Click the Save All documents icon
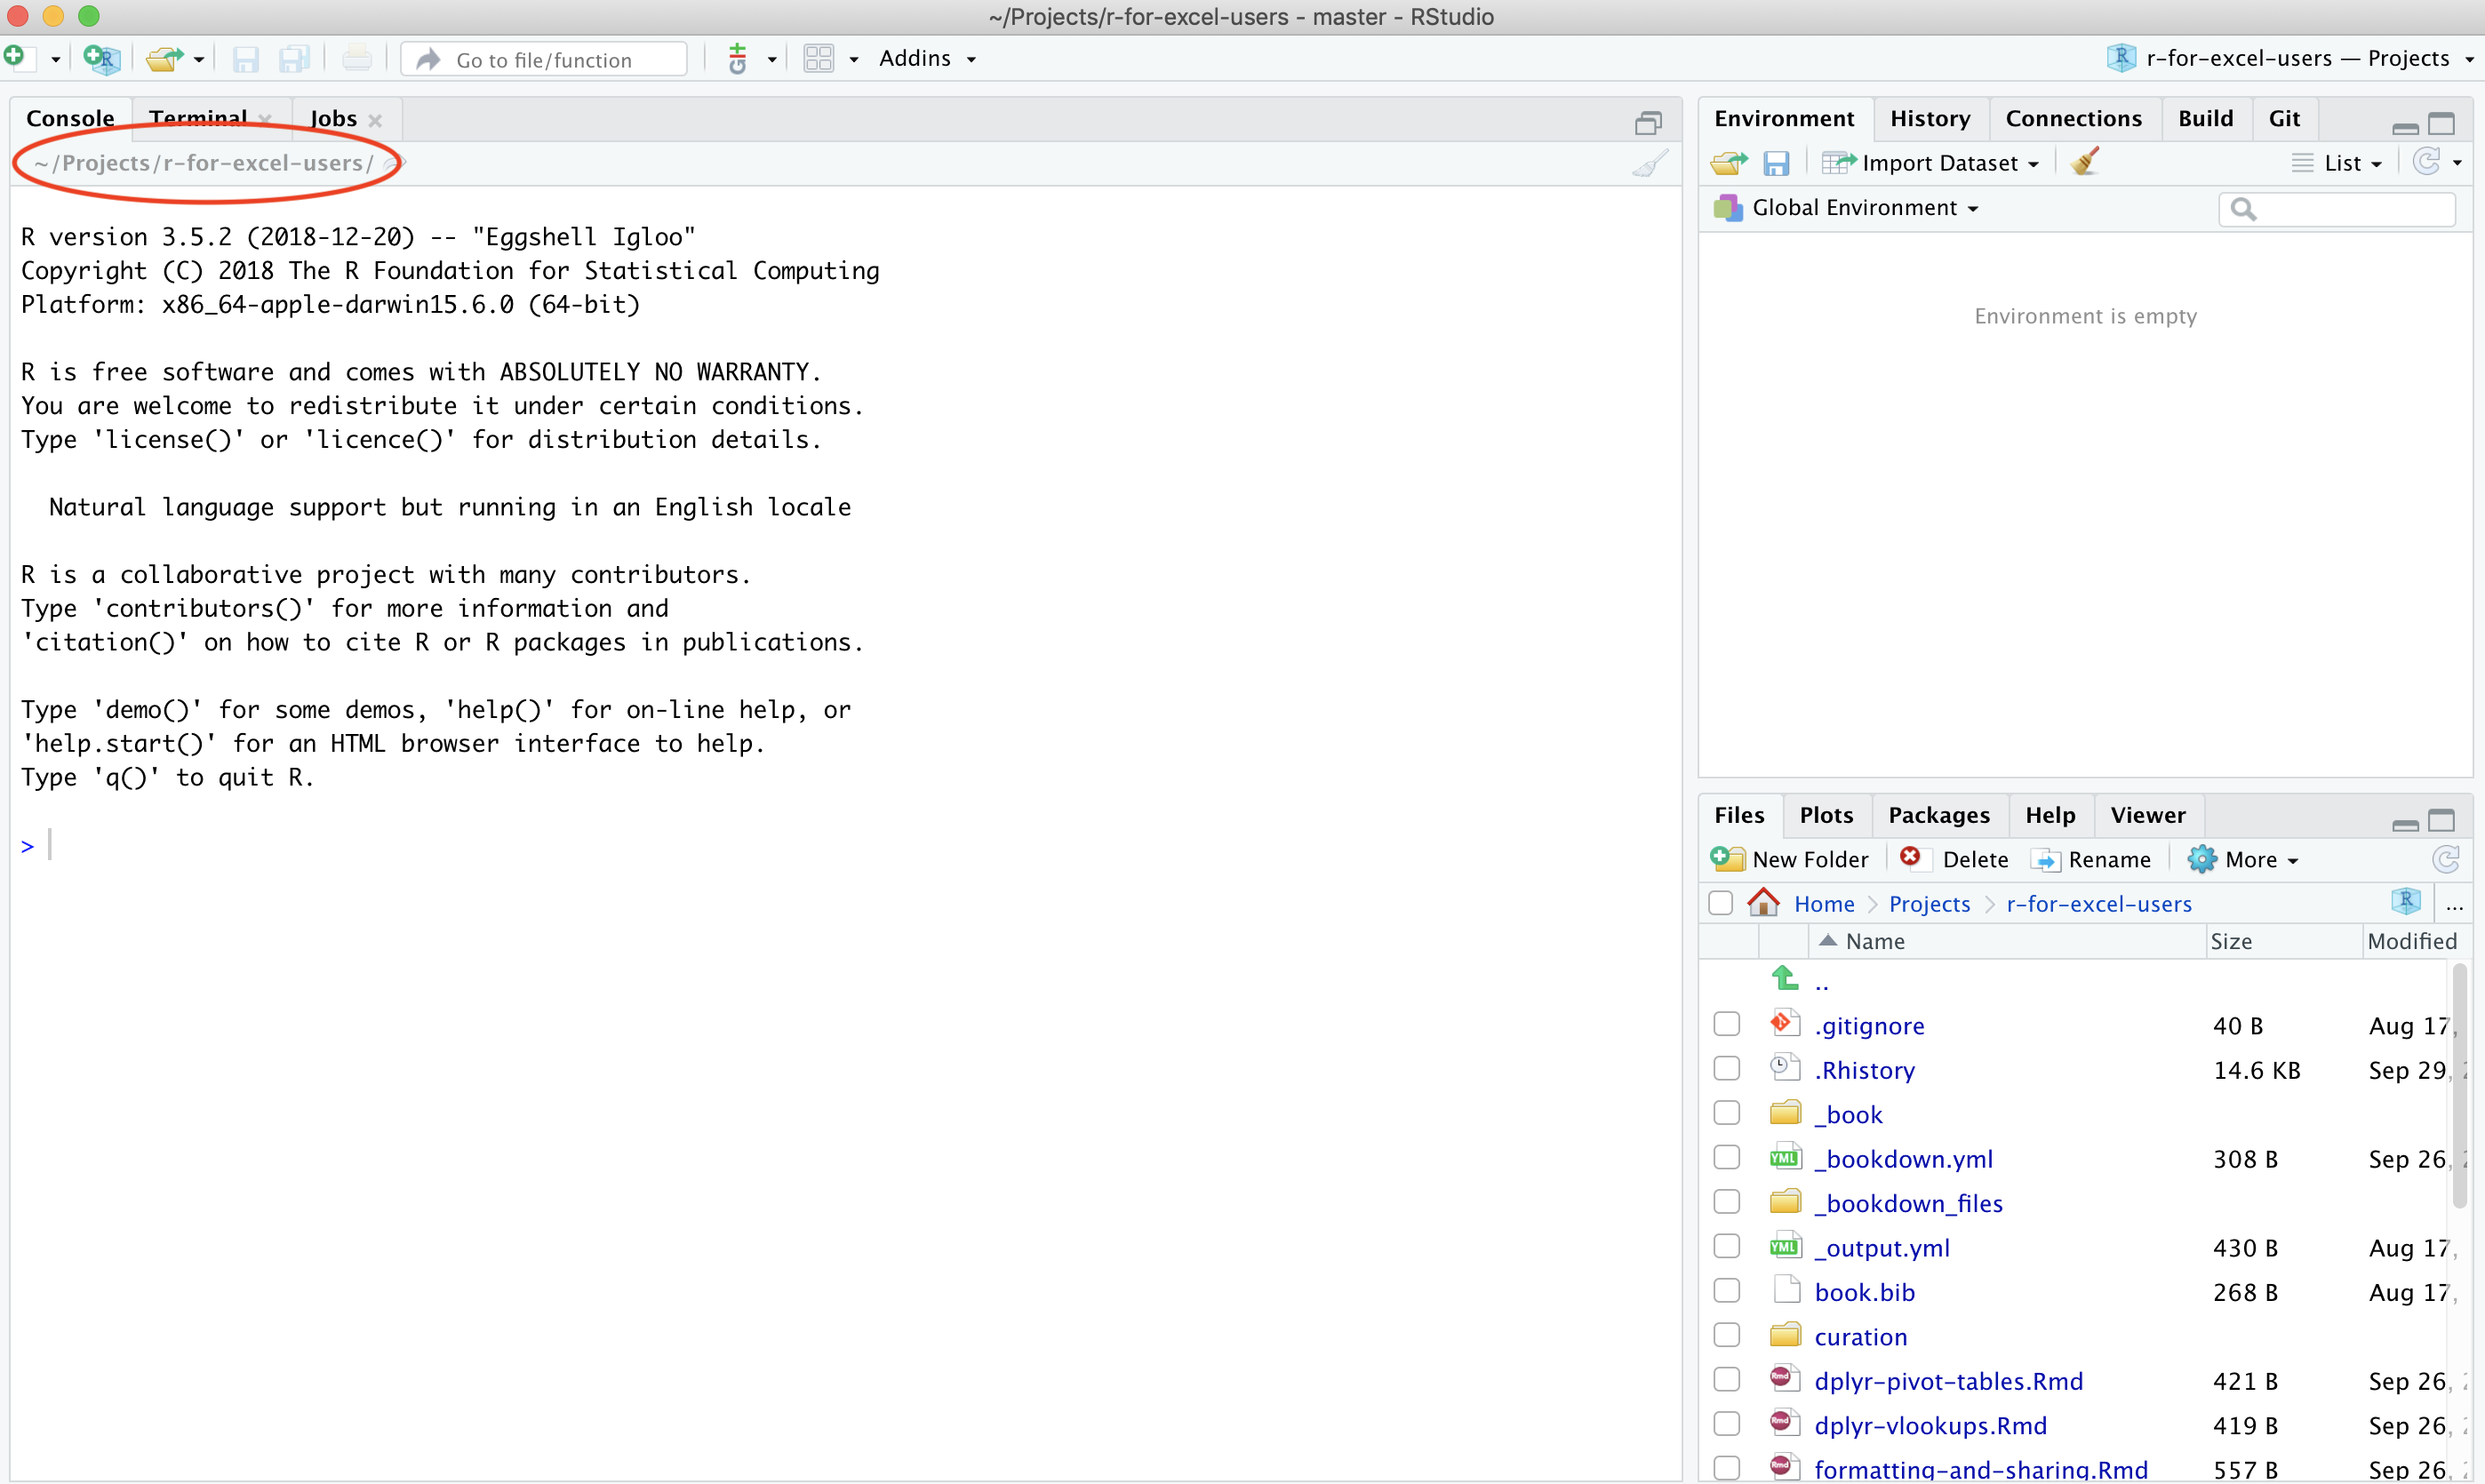The width and height of the screenshot is (2485, 1484). 294,59
